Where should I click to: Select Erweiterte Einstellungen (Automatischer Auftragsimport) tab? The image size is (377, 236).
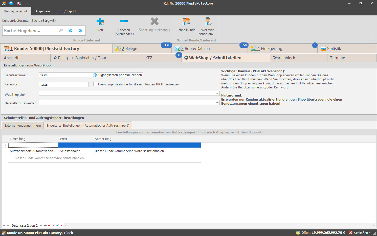point(88,126)
